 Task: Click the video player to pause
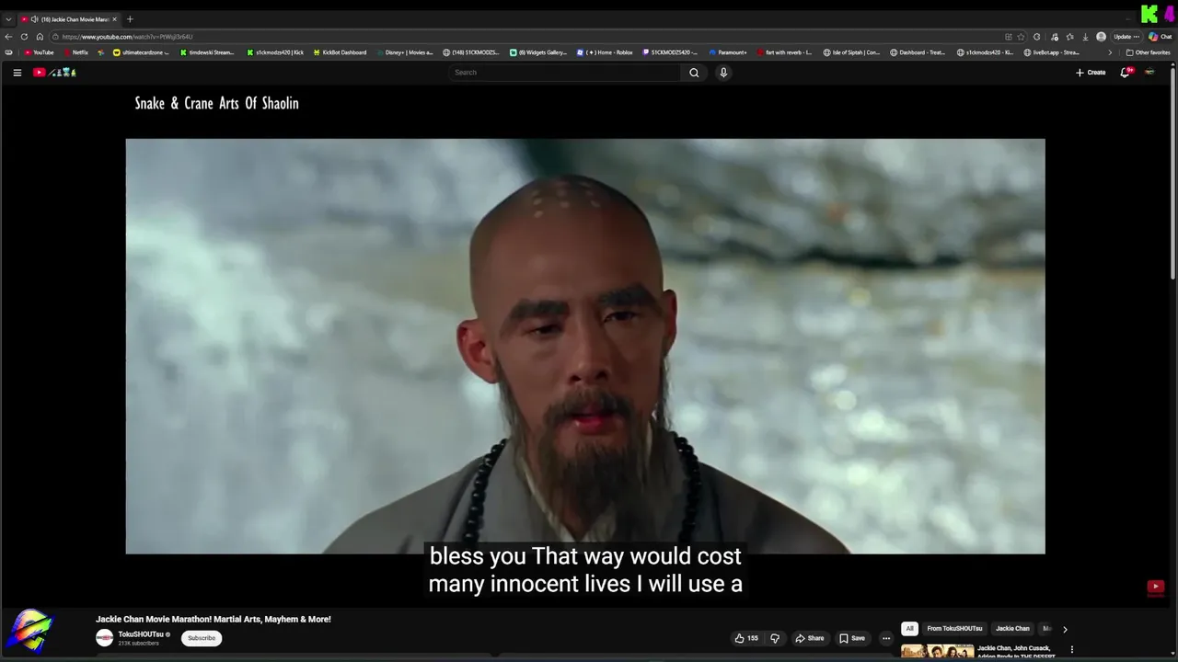click(585, 346)
